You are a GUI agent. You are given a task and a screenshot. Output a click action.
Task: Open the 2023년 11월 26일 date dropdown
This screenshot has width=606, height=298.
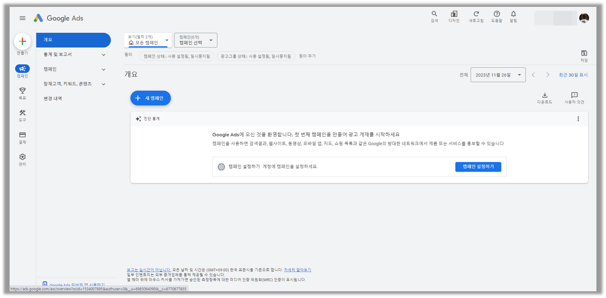click(498, 75)
